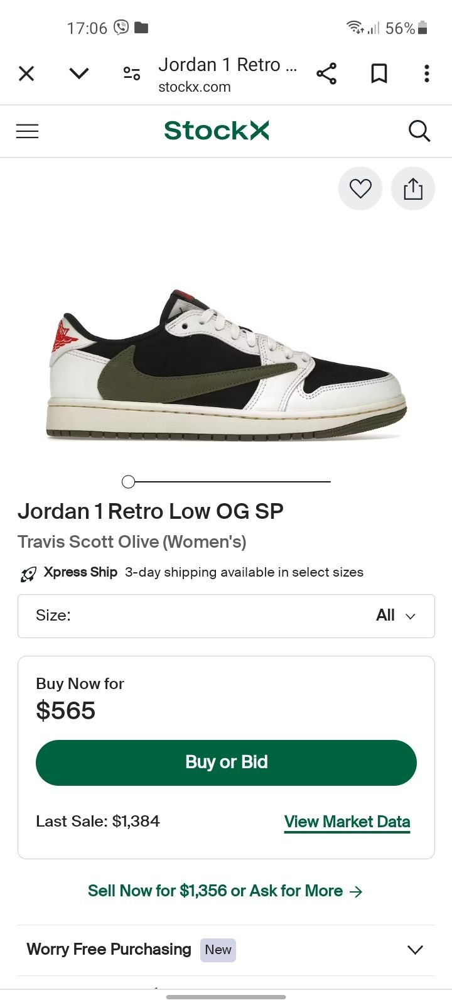452x1005 pixels.
Task: Click the image carousel slider handle
Action: click(129, 482)
